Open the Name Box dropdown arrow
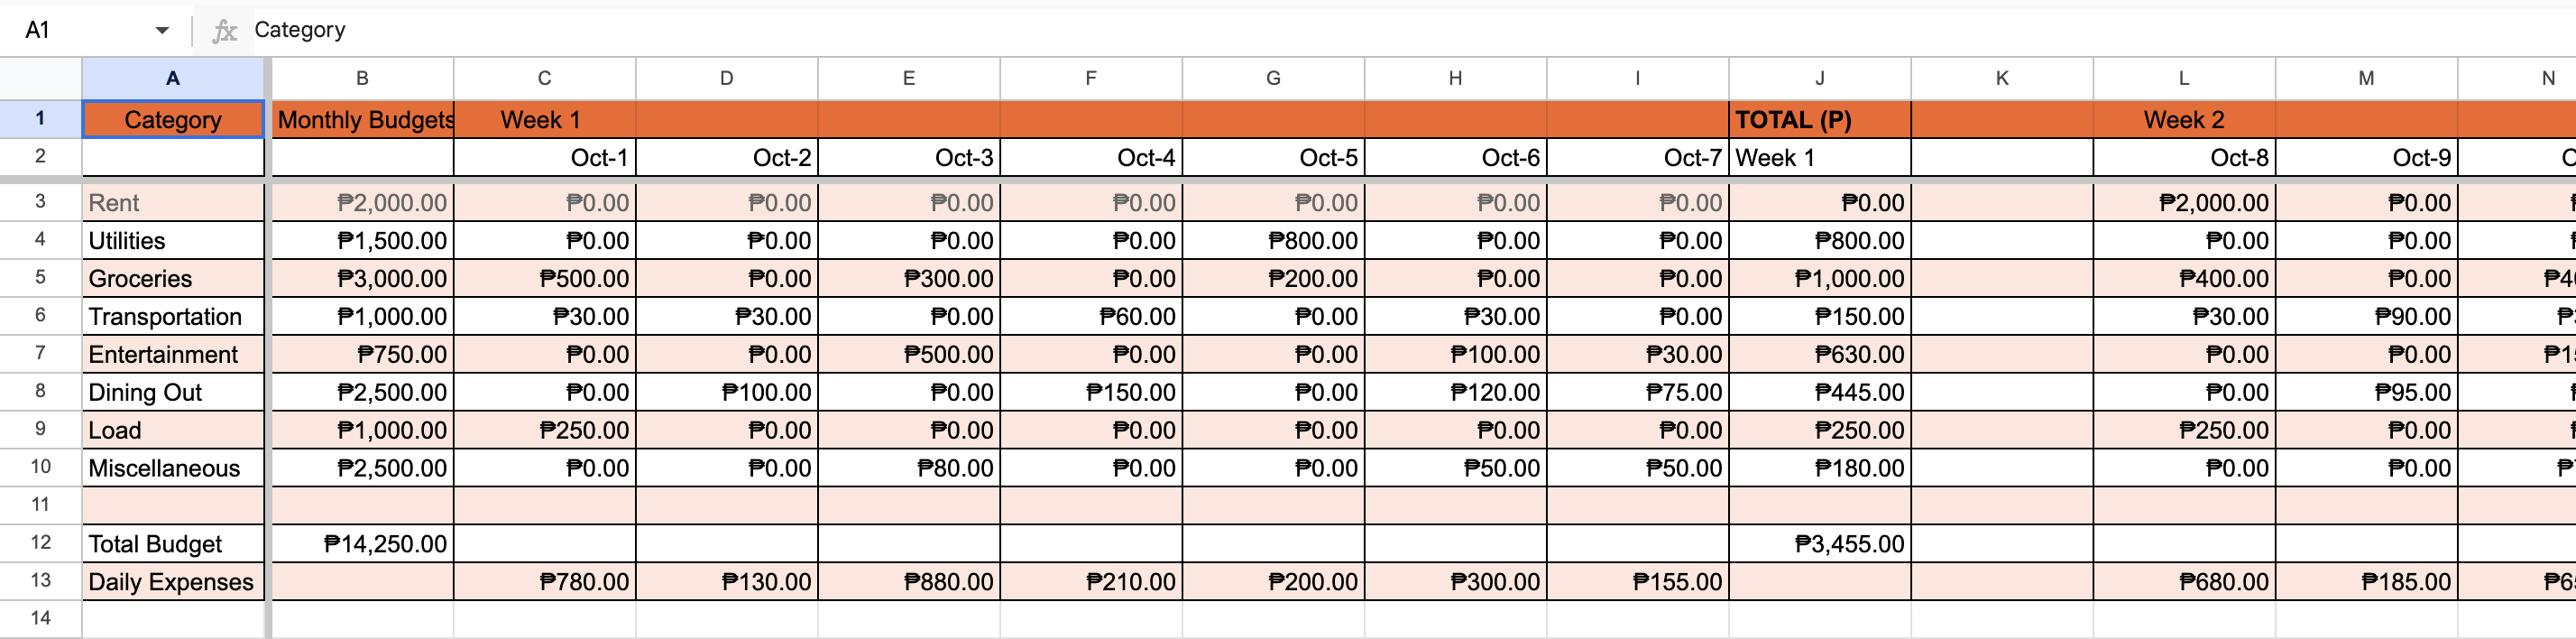This screenshot has height=639, width=2576. coord(162,31)
